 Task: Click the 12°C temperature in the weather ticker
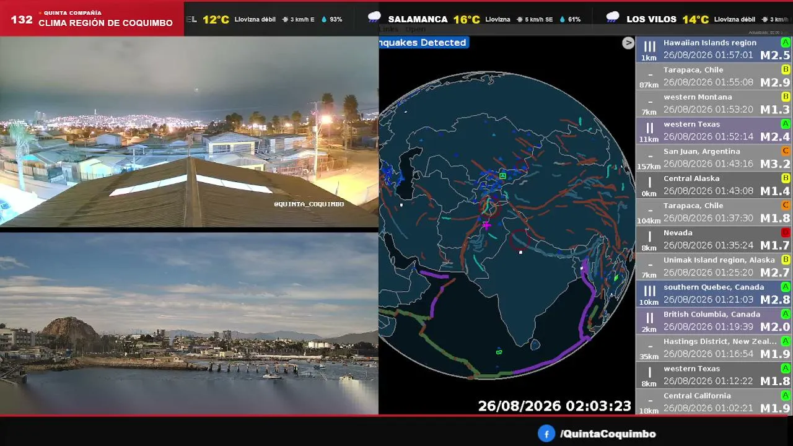(x=216, y=19)
